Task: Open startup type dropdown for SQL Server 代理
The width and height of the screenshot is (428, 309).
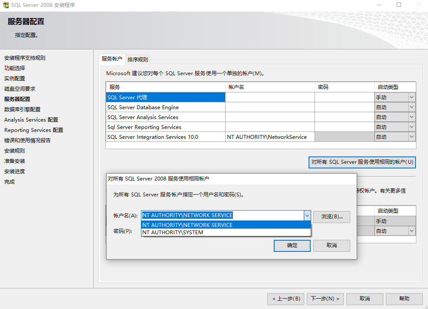Action: click(412, 97)
